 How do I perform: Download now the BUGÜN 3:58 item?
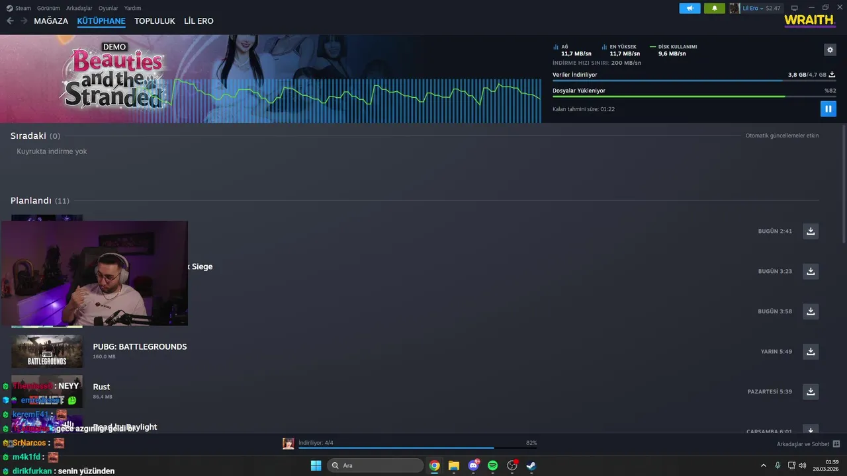tap(811, 311)
